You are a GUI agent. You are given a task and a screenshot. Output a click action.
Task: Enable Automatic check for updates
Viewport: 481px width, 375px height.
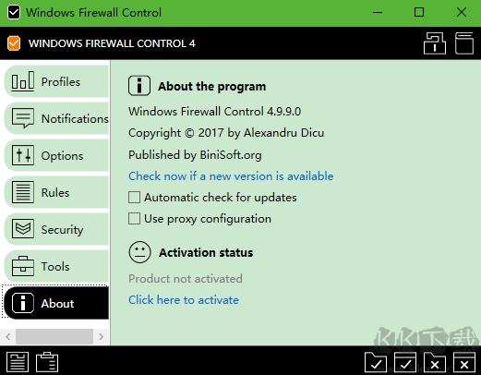[134, 198]
